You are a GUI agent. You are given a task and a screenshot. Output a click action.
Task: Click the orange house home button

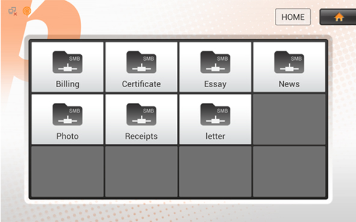point(339,17)
